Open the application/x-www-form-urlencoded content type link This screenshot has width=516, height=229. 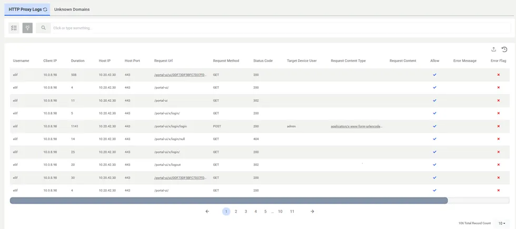[357, 126]
